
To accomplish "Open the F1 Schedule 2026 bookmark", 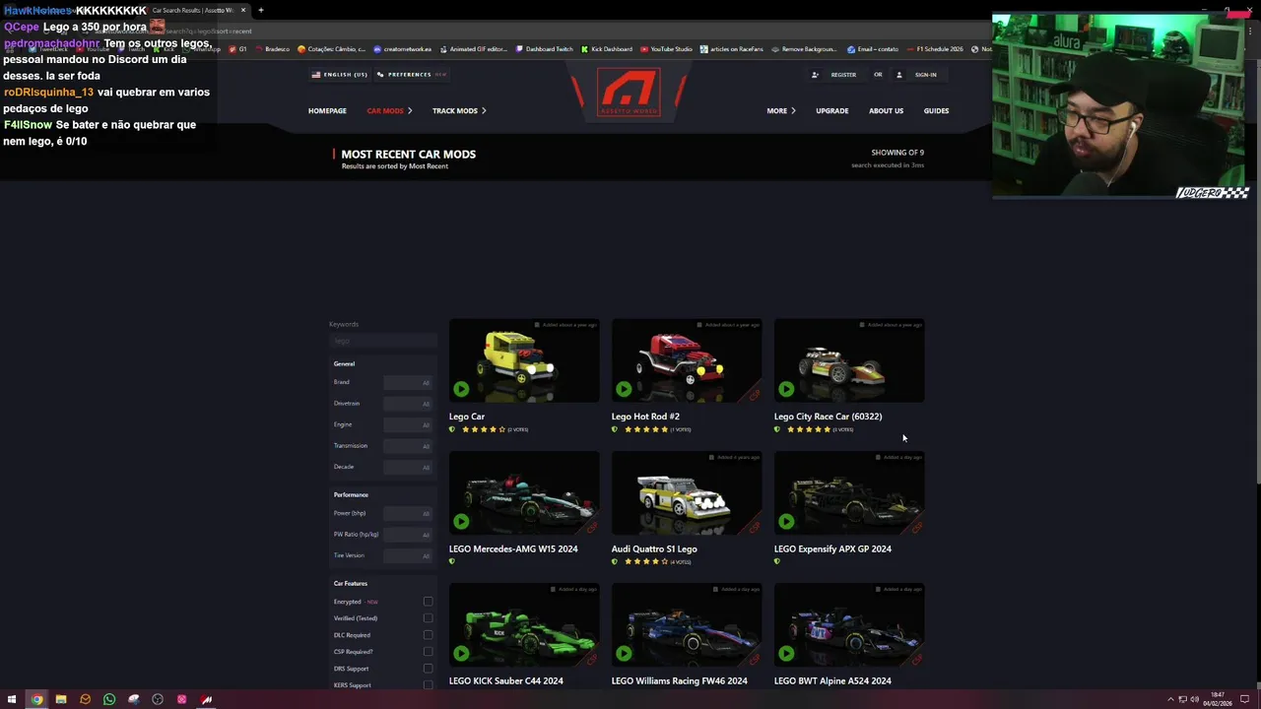I will 935,49.
